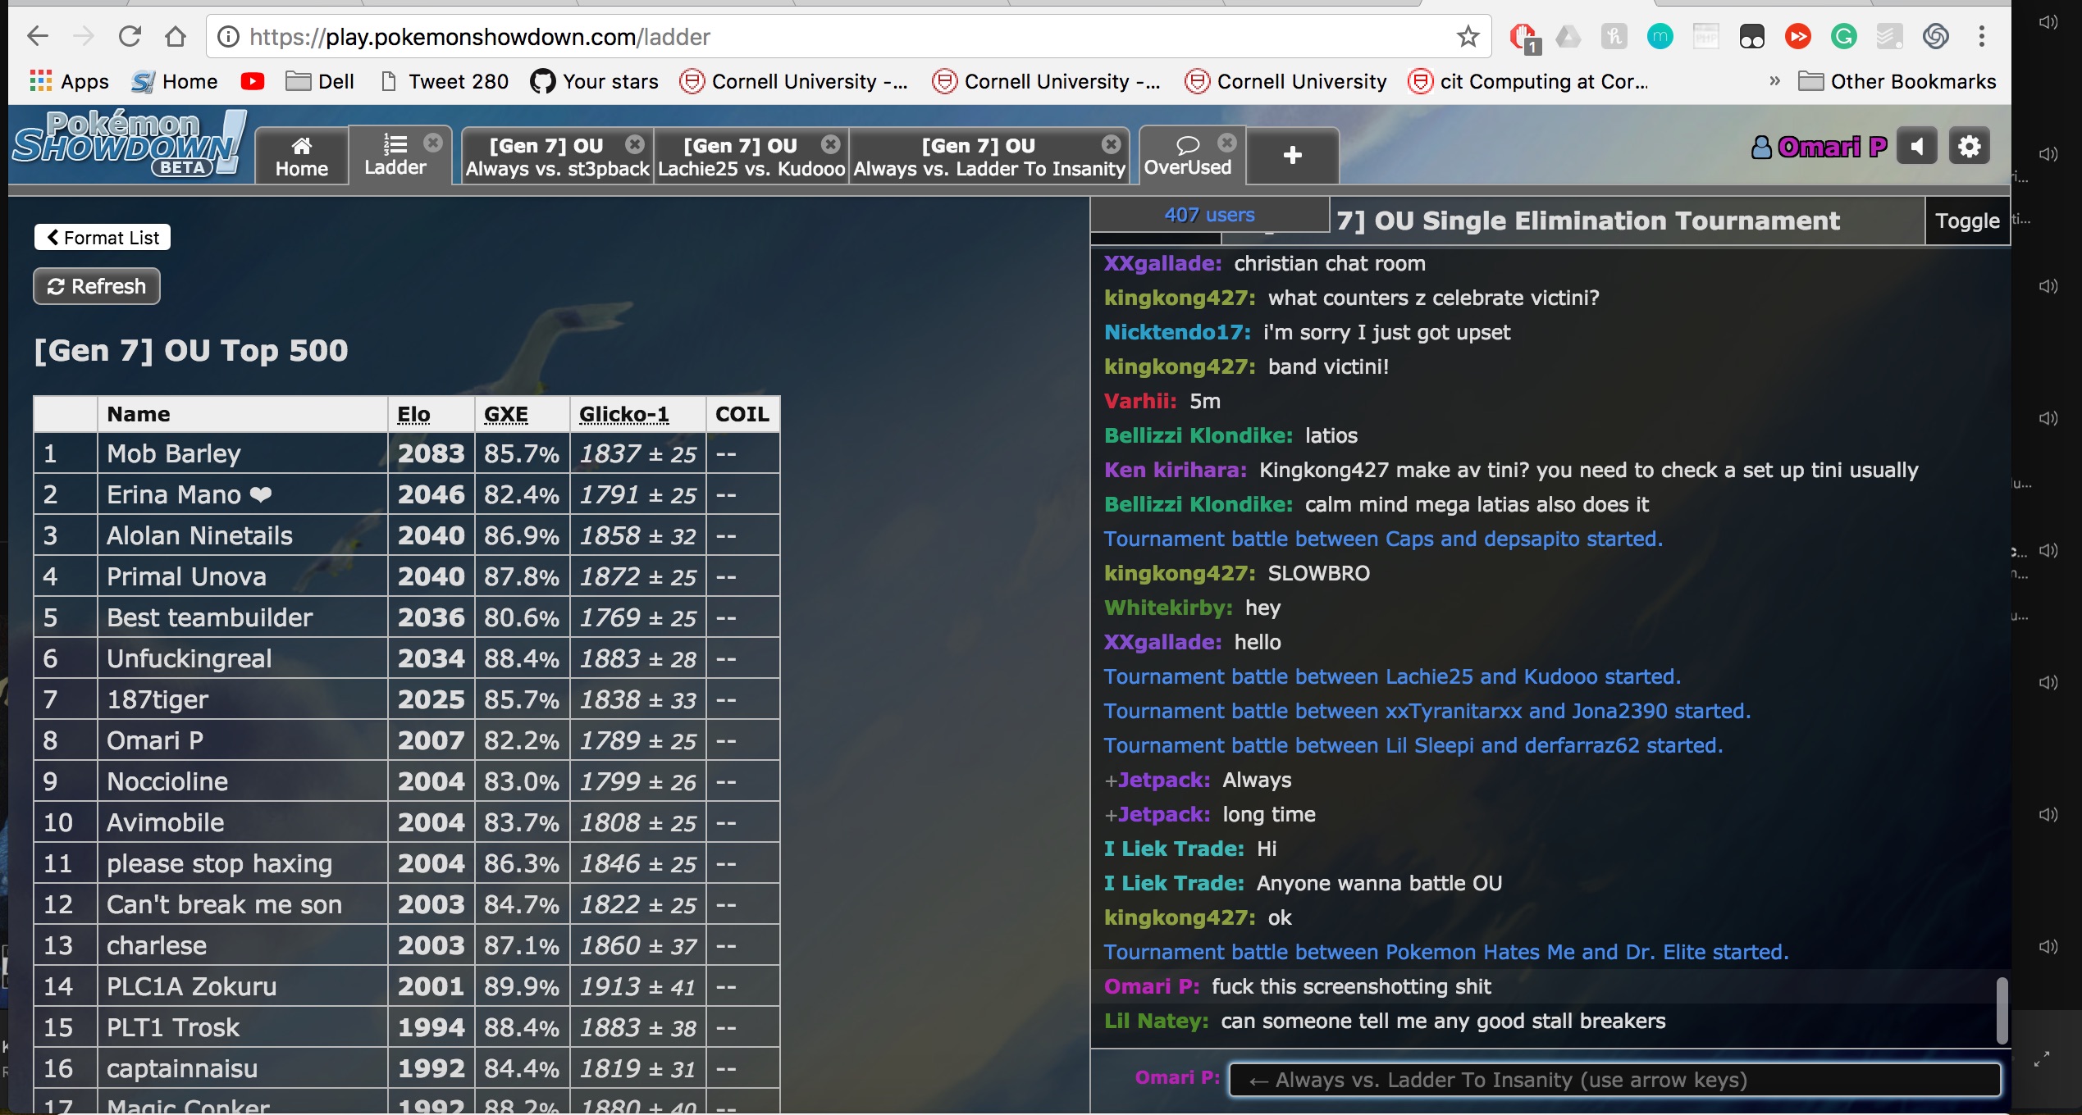Open Grammarly extension icon

tap(1843, 36)
